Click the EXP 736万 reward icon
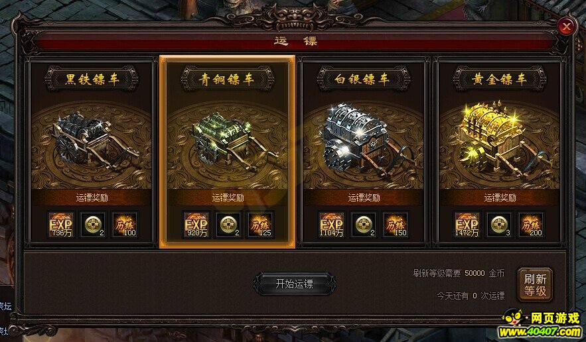The height and width of the screenshot is (342, 586). (x=61, y=225)
